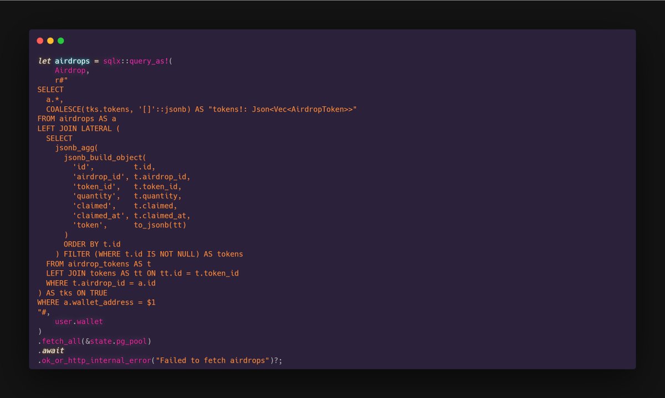Click the green traffic light dot
Viewport: 665px width, 398px height.
point(60,40)
